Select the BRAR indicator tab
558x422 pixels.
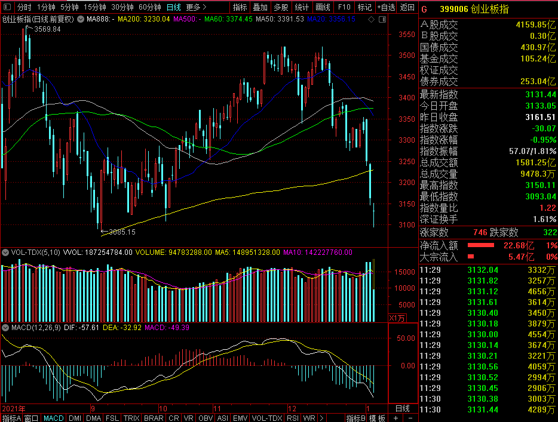pos(154,418)
